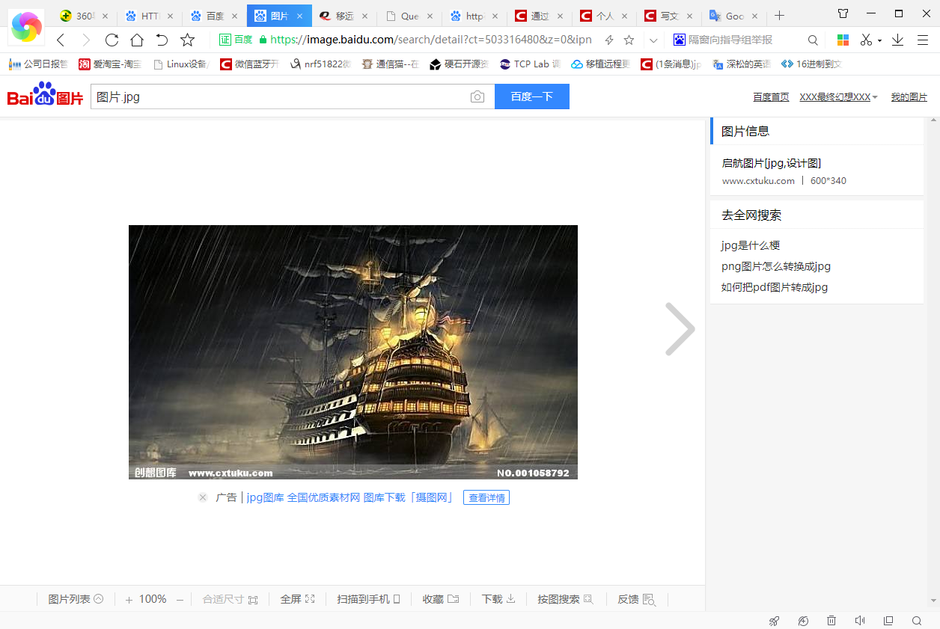This screenshot has width=940, height=629.
Task: Open the www.cxtuku.com source link
Action: point(758,181)
